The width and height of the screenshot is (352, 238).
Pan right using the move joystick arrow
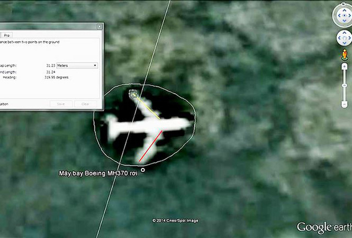[x=349, y=37]
